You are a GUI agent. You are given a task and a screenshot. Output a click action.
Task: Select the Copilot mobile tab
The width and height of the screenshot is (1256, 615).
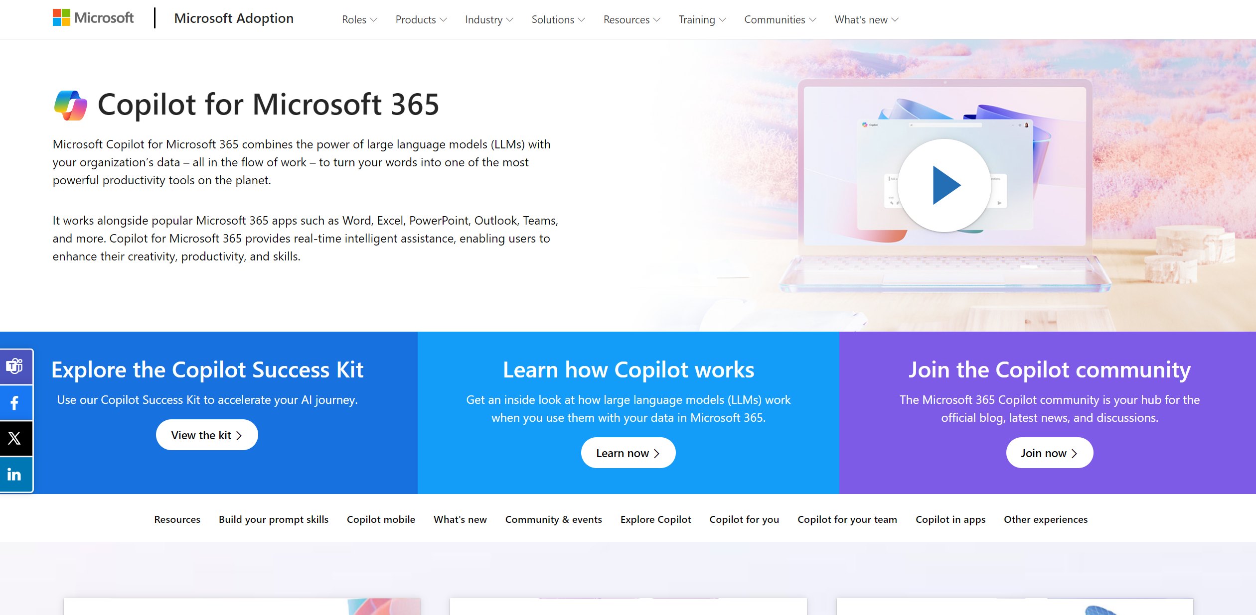pos(380,519)
